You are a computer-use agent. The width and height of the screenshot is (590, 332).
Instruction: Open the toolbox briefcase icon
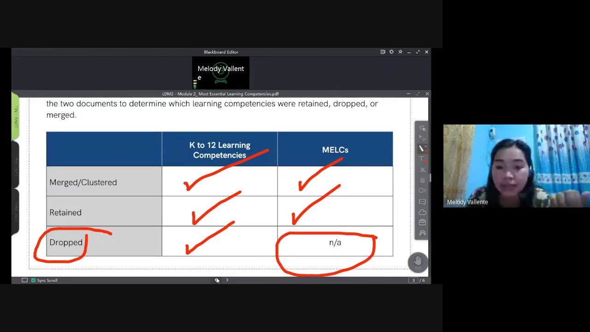(422, 222)
